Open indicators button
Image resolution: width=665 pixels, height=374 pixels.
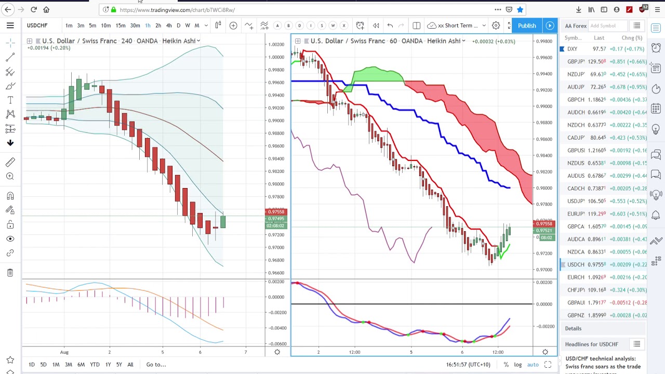(x=249, y=25)
